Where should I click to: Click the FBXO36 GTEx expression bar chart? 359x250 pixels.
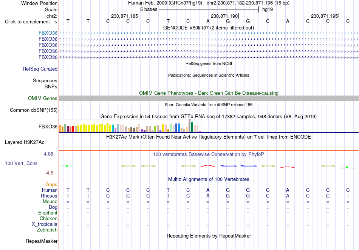pyautogui.click(x=130, y=126)
